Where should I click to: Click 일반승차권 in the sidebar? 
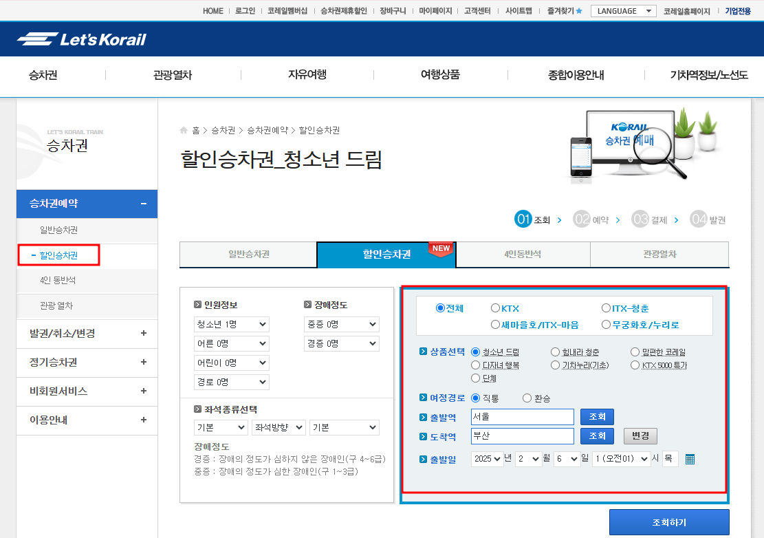click(59, 230)
